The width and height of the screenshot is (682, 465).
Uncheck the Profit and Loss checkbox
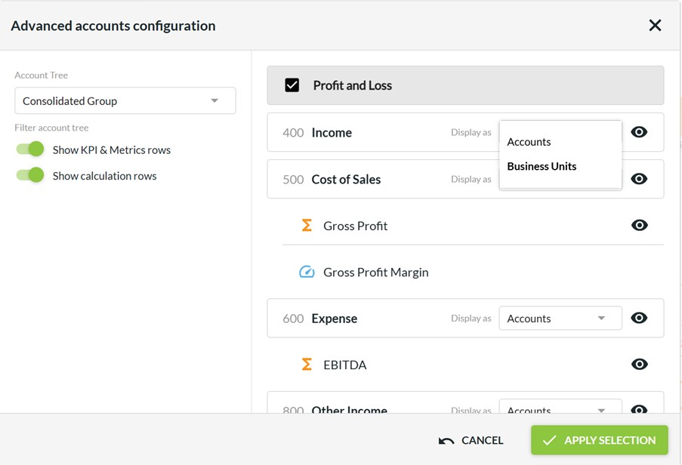click(x=292, y=85)
